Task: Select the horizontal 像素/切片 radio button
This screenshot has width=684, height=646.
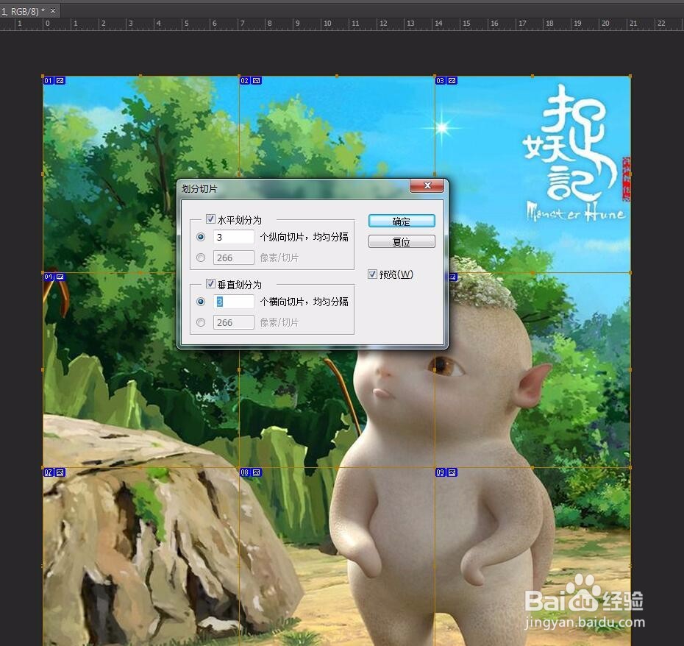Action: coord(201,258)
